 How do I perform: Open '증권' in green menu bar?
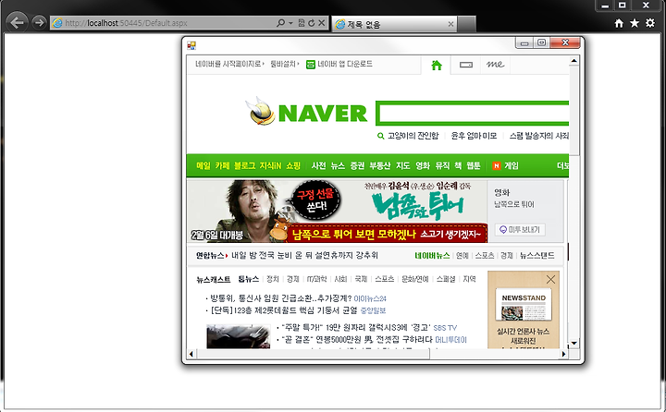(x=357, y=166)
